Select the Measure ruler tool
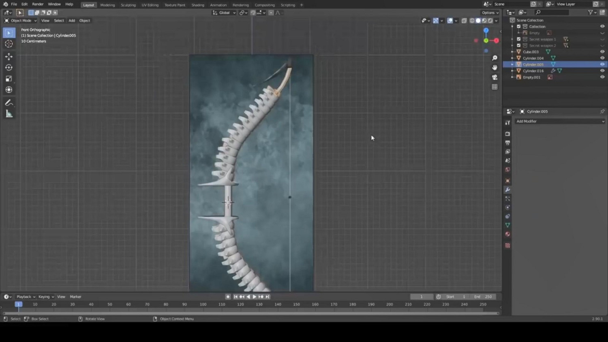The image size is (608, 342). [x=9, y=114]
